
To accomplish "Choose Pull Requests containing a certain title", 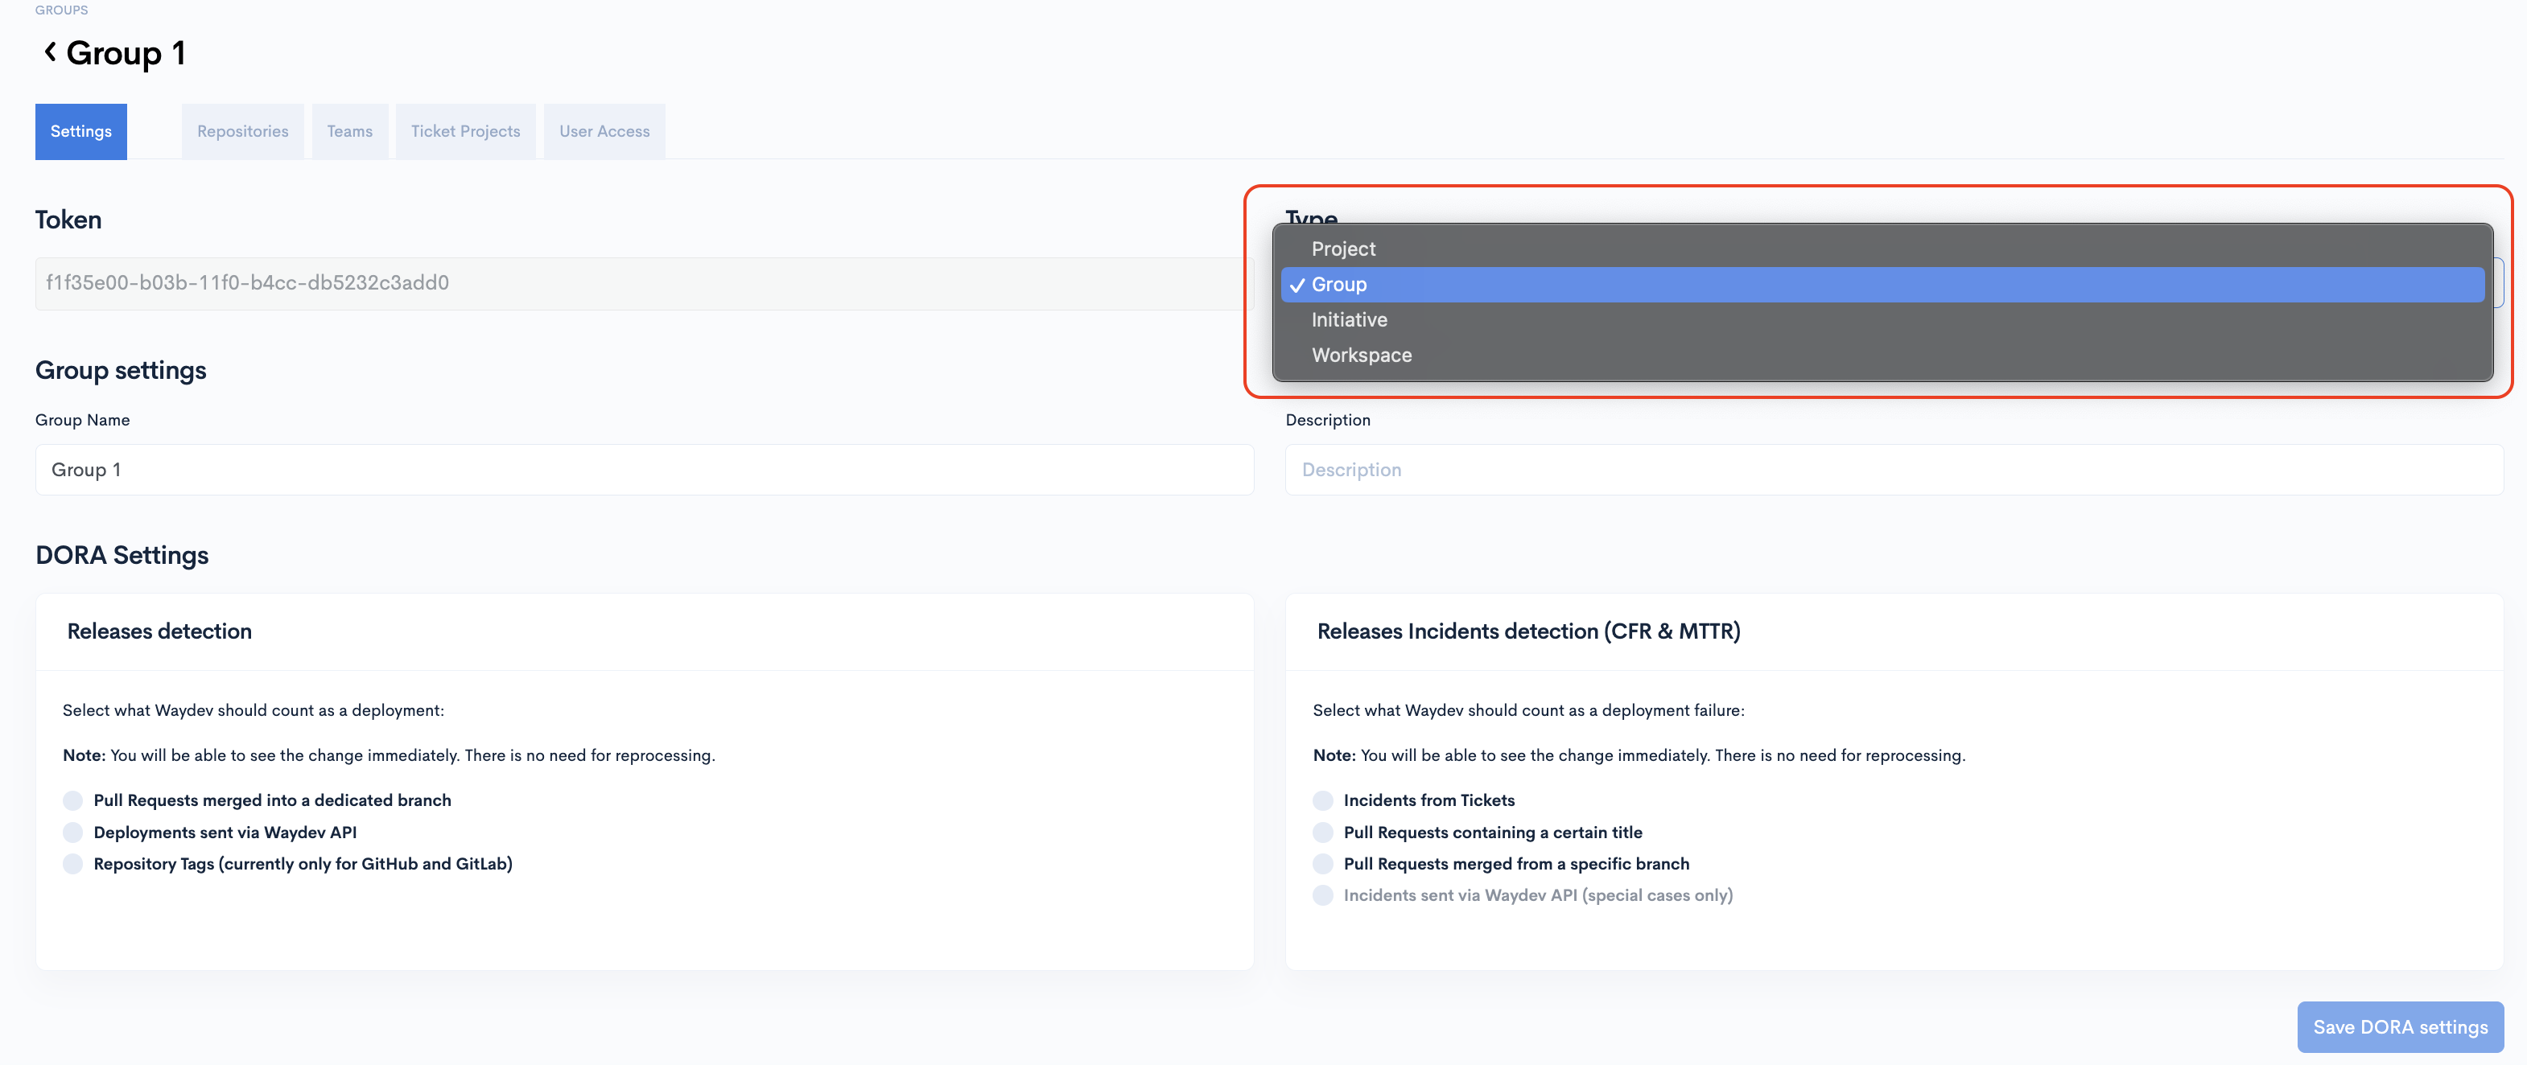I will pos(1322,833).
